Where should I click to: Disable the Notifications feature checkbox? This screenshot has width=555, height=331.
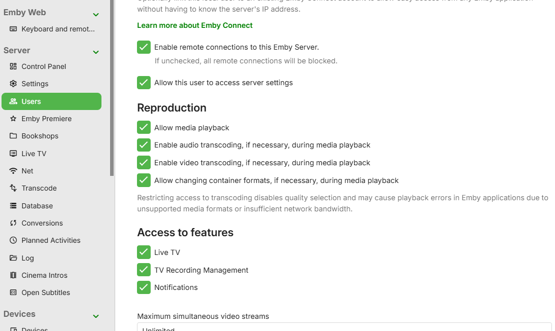pyautogui.click(x=144, y=287)
